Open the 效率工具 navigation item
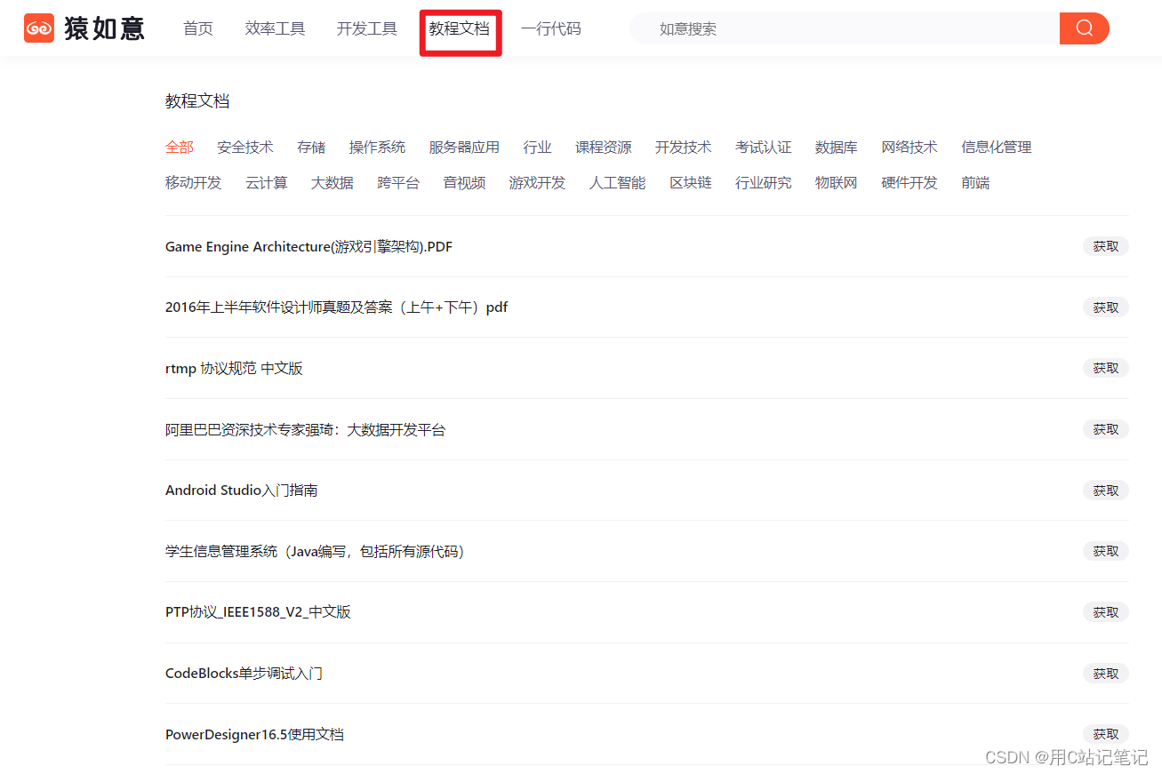This screenshot has width=1162, height=774. pyautogui.click(x=276, y=28)
